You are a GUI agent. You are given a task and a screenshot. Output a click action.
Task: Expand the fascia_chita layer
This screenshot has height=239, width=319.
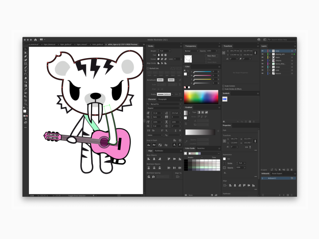pyautogui.click(x=270, y=64)
